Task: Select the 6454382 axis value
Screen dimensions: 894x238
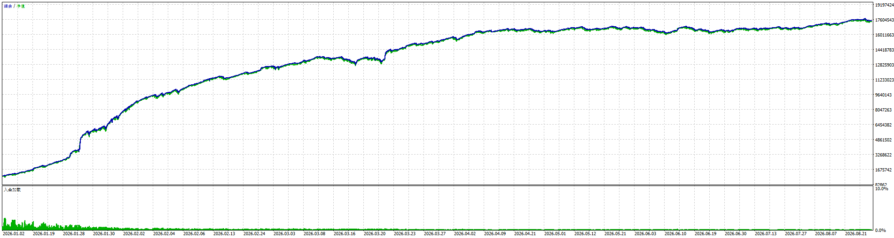Action: pyautogui.click(x=883, y=125)
